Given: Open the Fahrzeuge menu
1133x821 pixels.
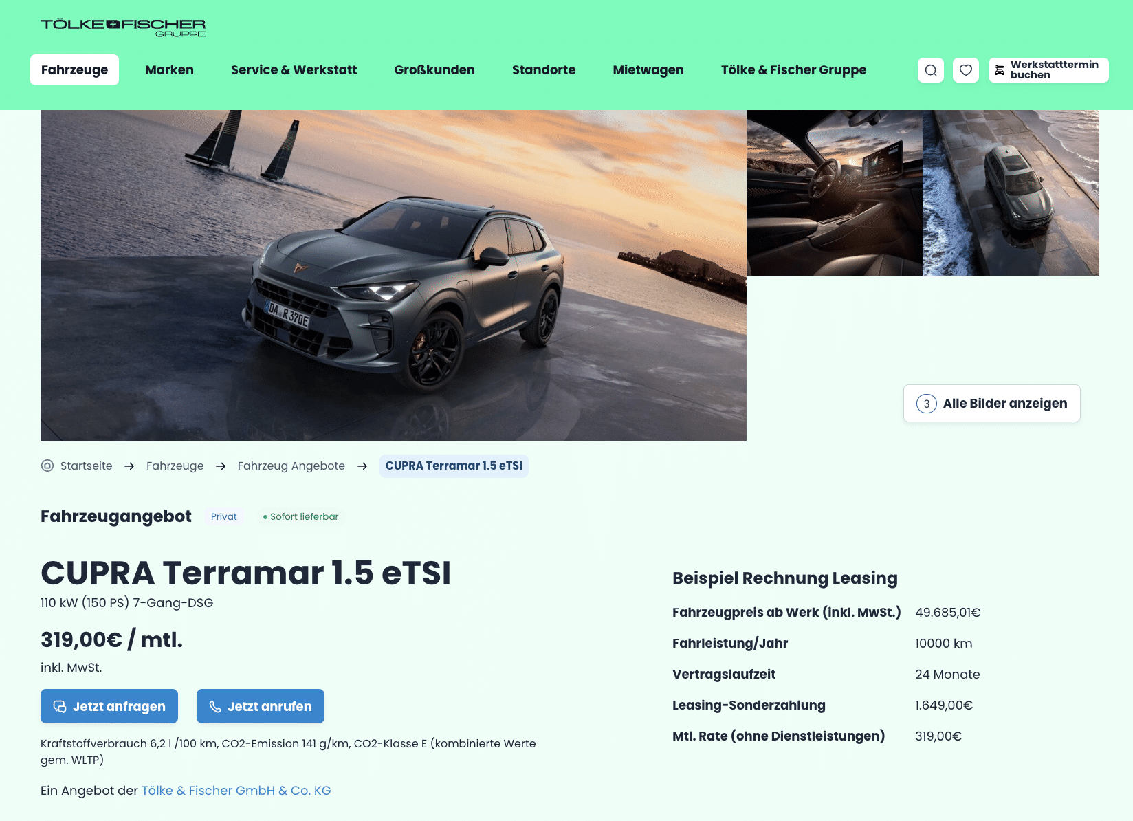Looking at the screenshot, I should 74,70.
